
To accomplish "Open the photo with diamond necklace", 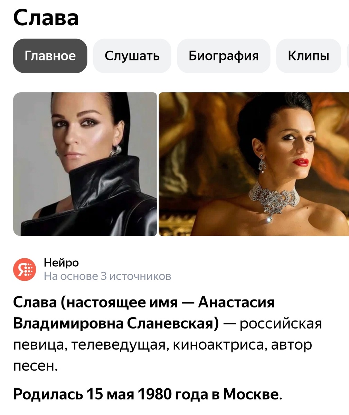I will pyautogui.click(x=254, y=164).
